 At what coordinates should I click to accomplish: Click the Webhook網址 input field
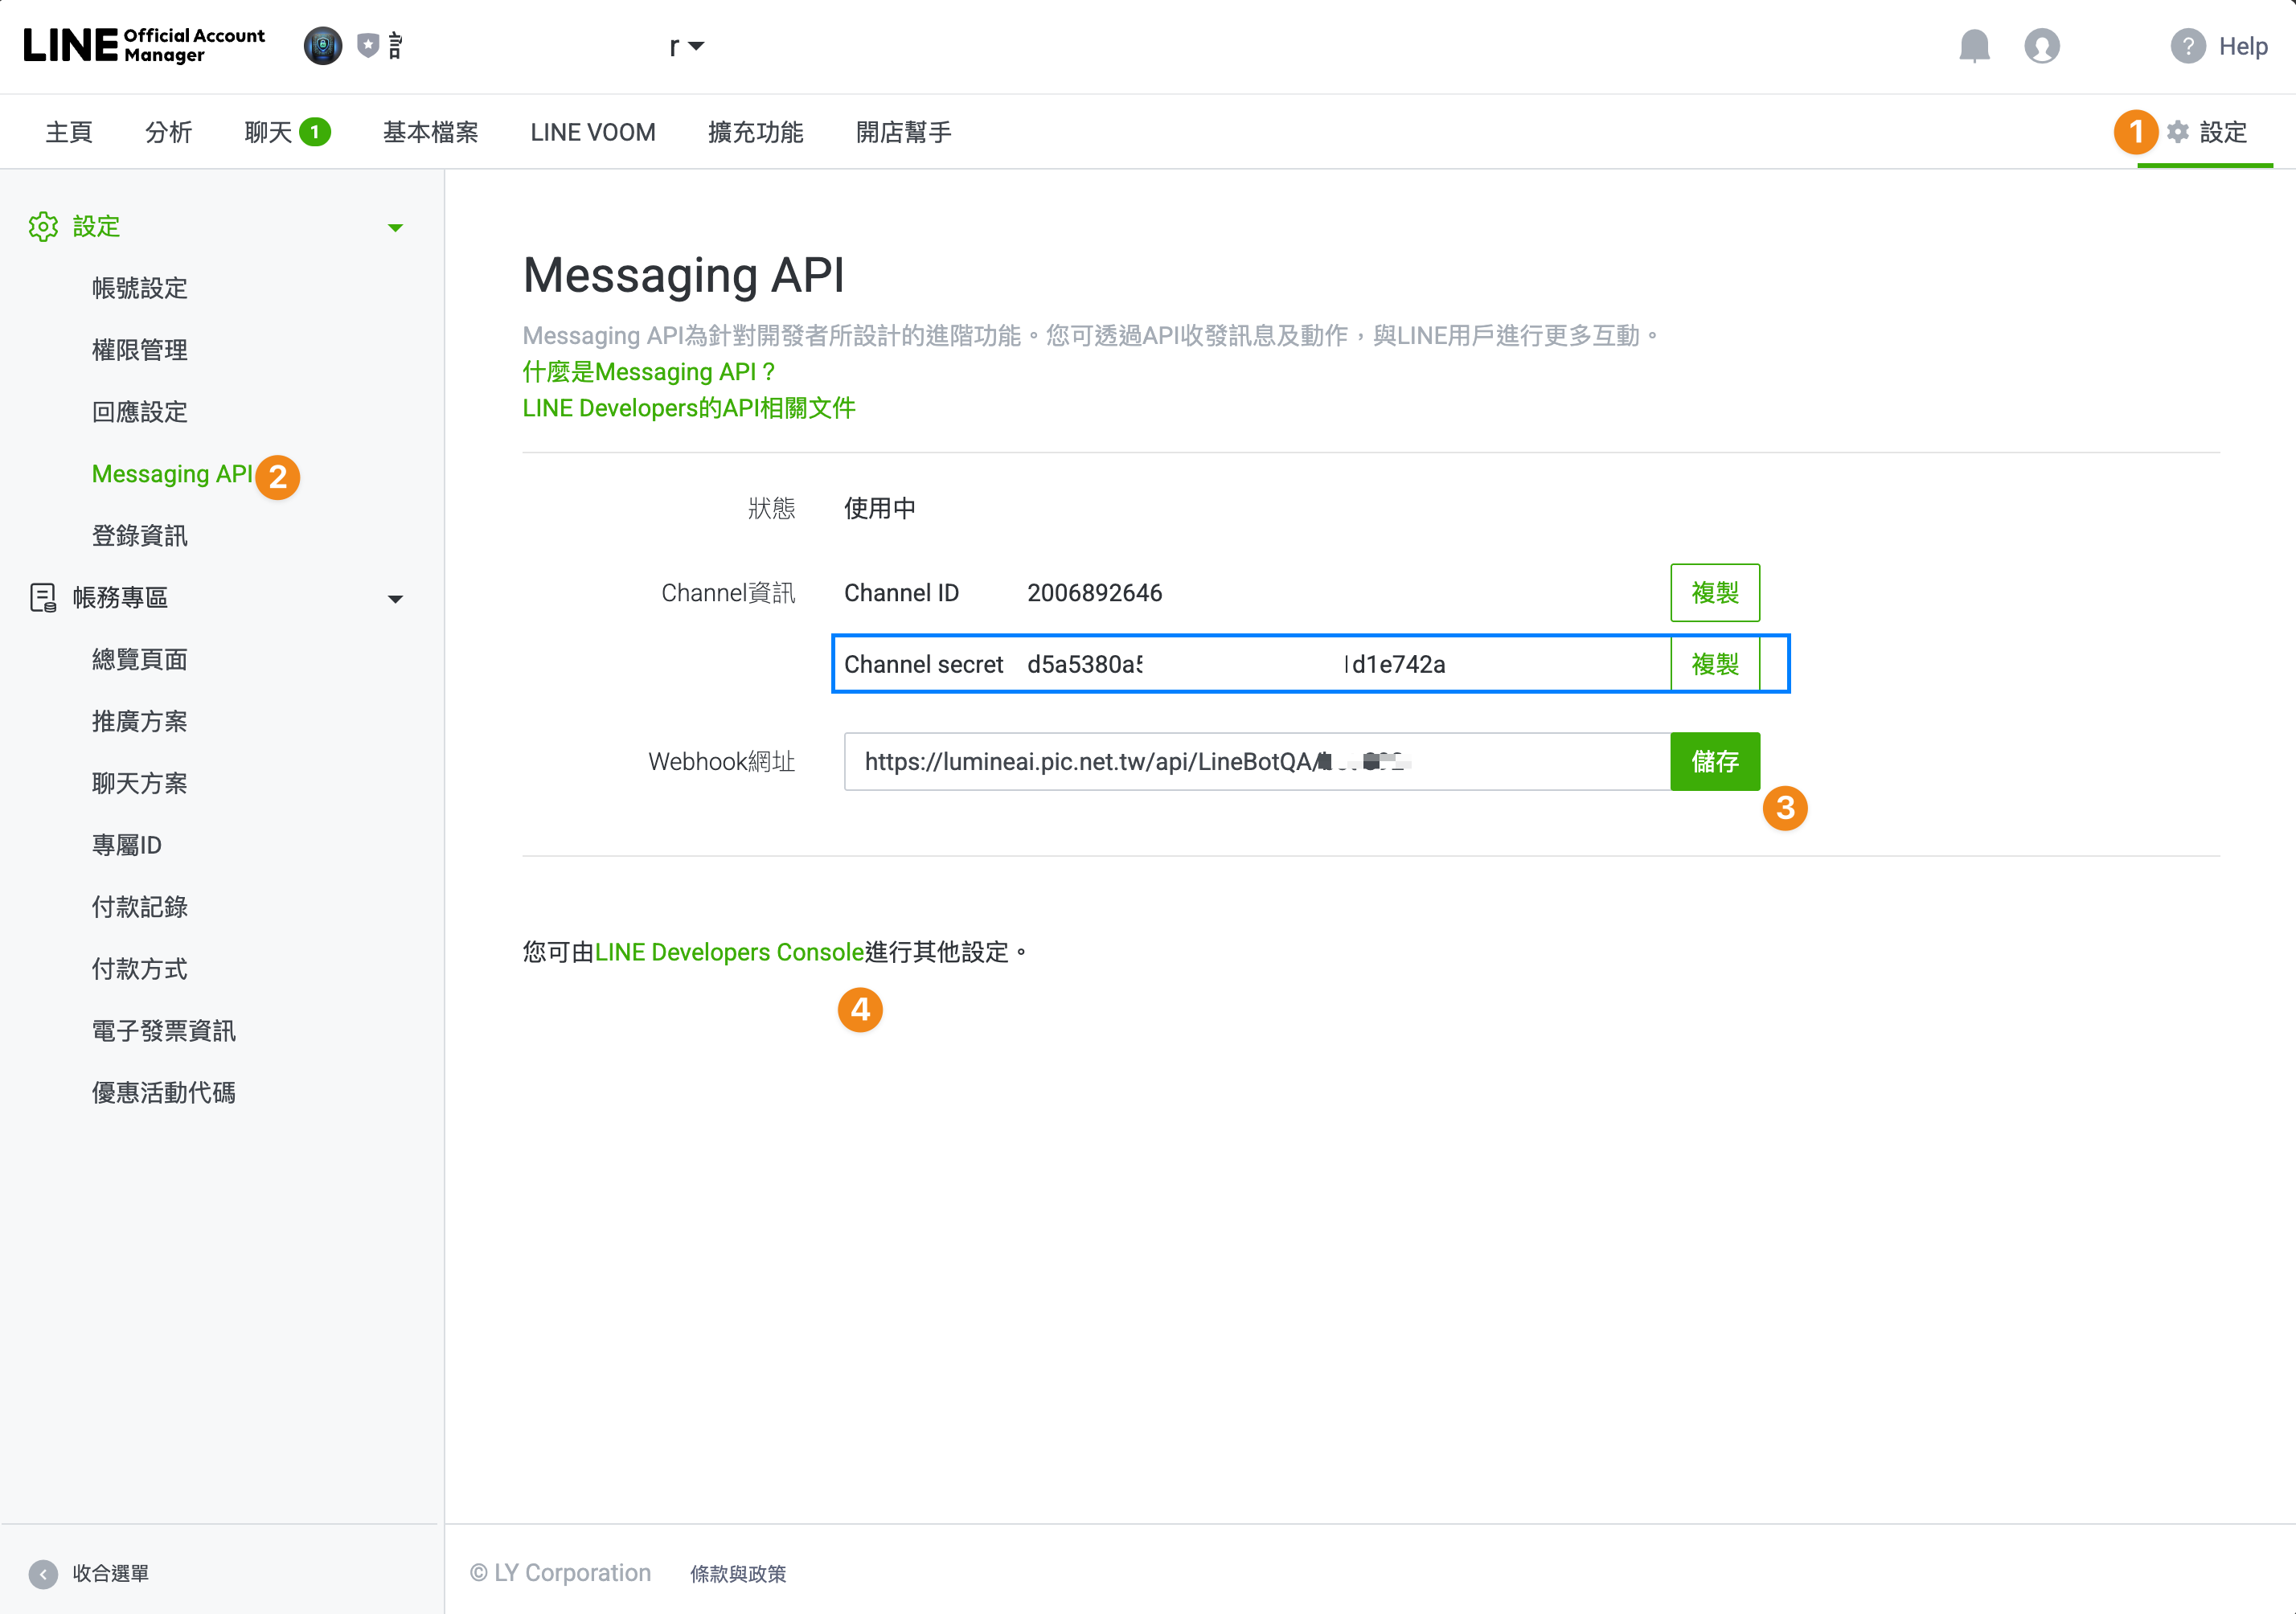click(1257, 762)
